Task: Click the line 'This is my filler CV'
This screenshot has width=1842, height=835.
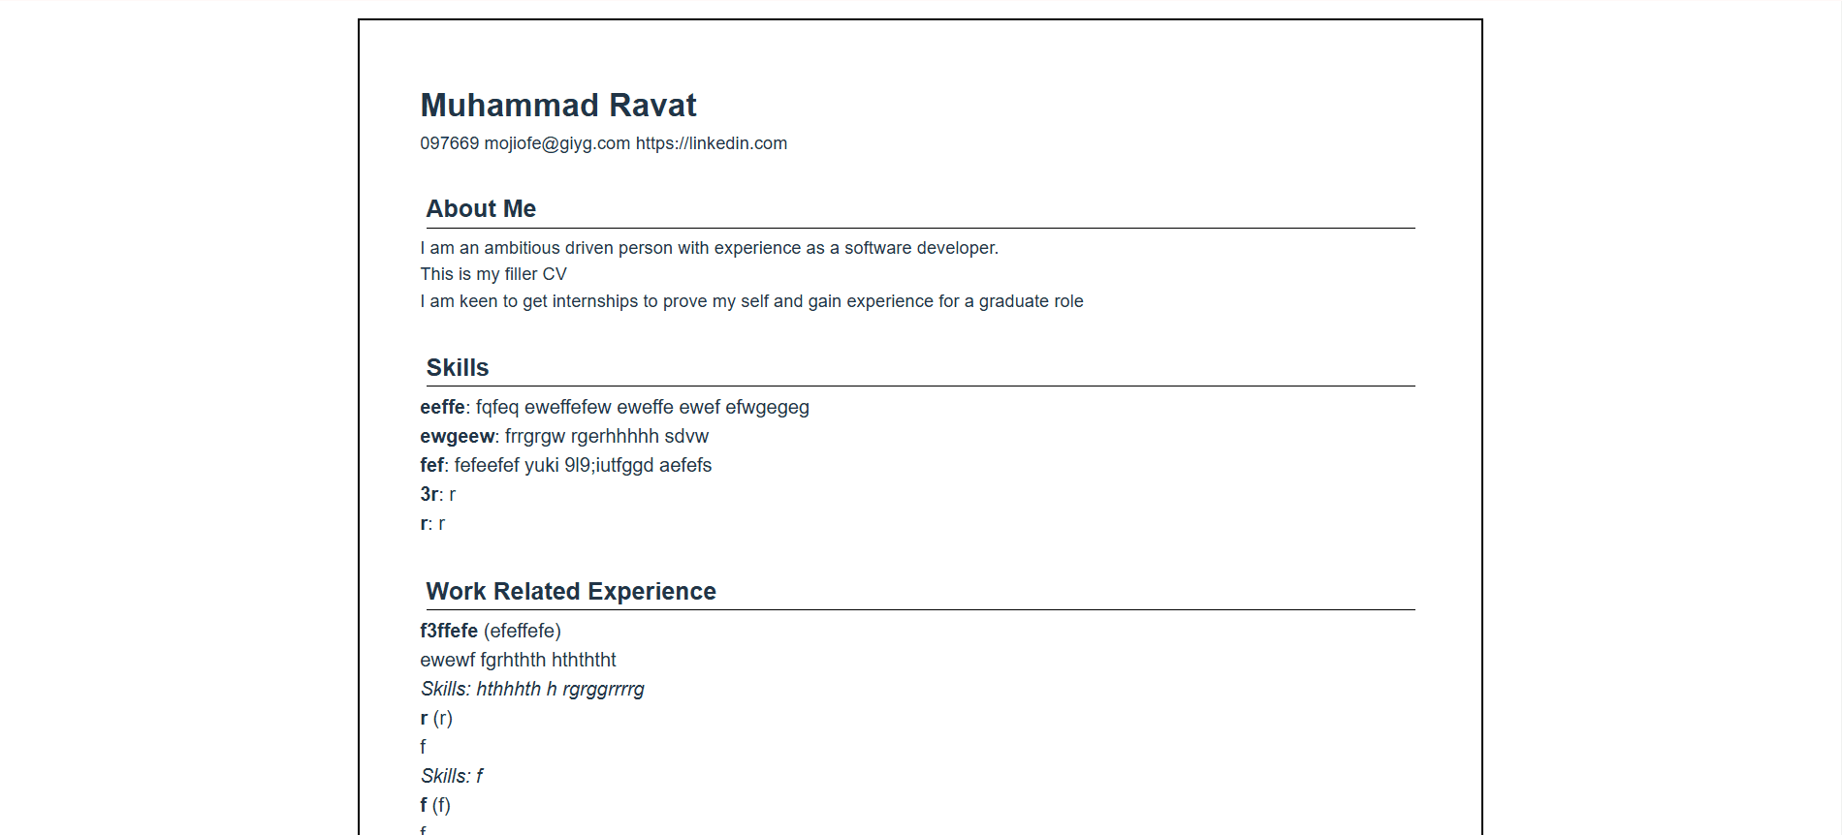Action: [492, 274]
